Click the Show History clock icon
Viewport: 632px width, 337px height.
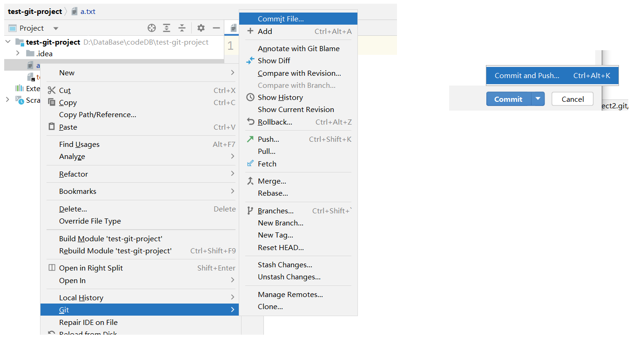tap(250, 97)
